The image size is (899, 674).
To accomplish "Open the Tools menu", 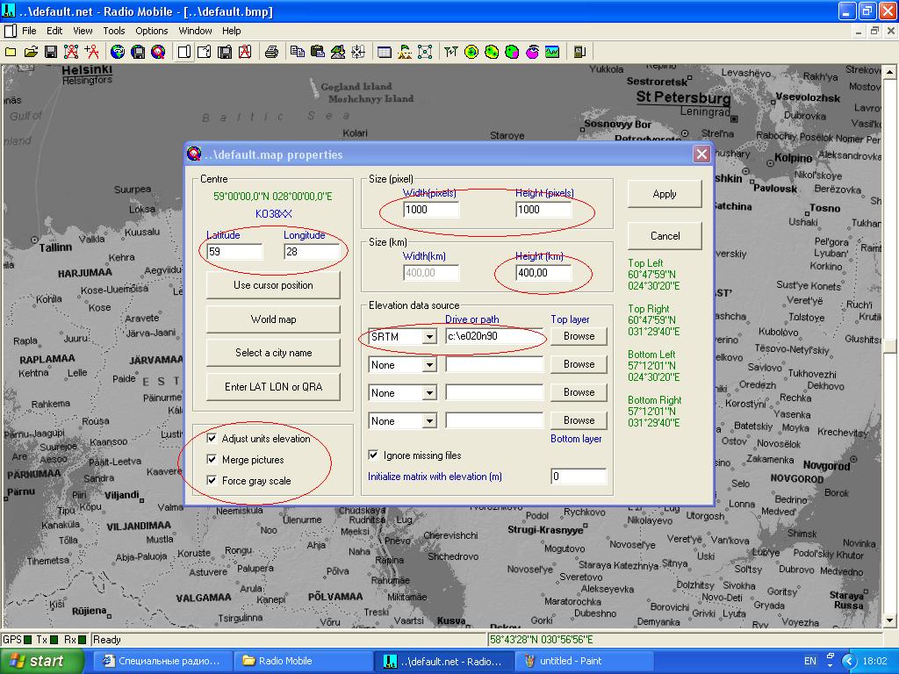I will [114, 31].
